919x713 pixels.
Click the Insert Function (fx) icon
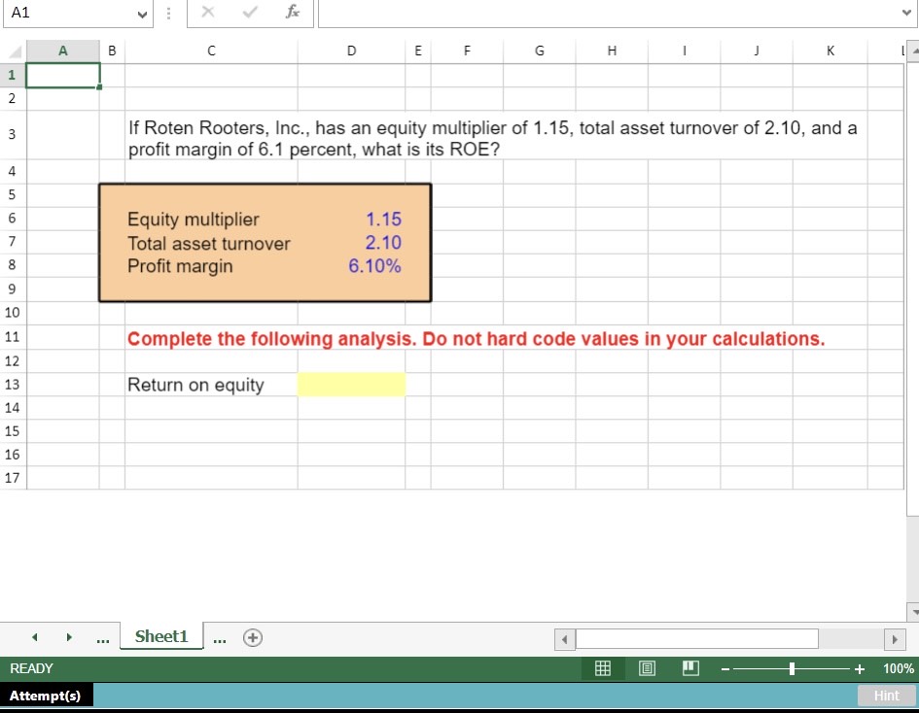(x=292, y=14)
